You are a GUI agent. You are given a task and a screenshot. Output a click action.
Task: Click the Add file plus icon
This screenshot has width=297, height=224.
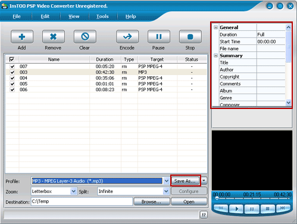tap(22, 37)
